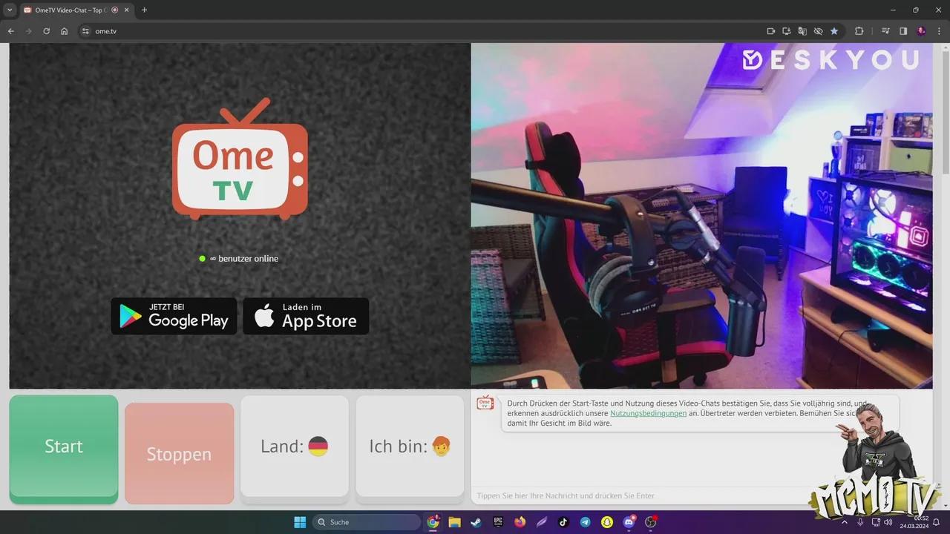Open Firefox from the taskbar

[520, 522]
